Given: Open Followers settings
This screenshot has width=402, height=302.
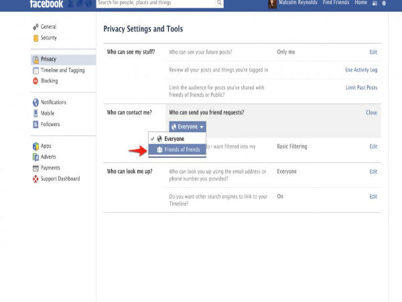Looking at the screenshot, I should (x=50, y=124).
